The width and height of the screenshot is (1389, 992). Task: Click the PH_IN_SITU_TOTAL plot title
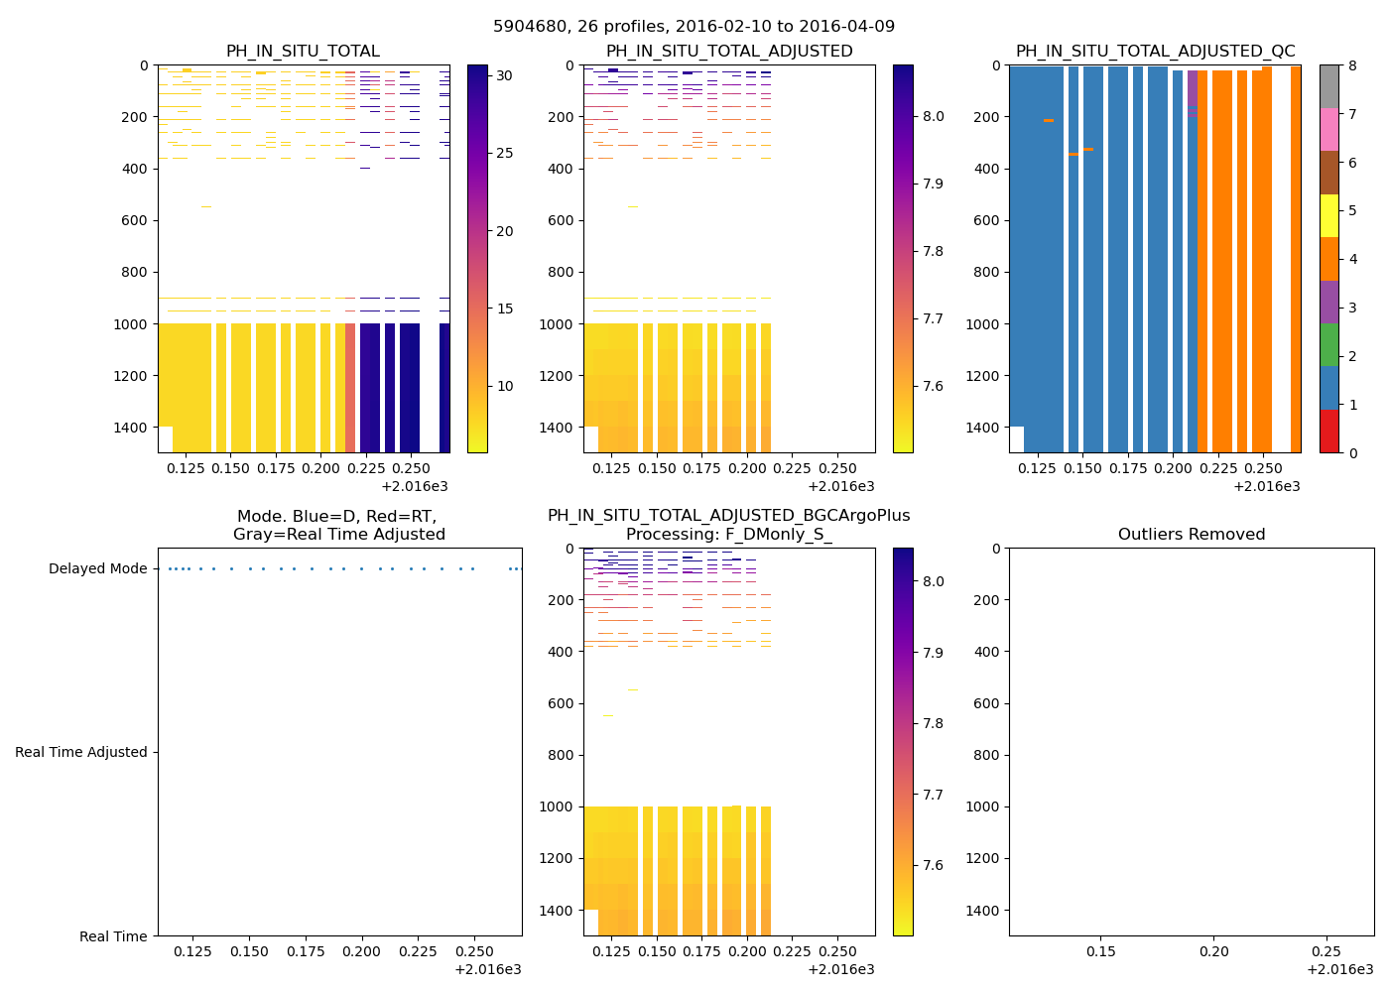pos(303,52)
